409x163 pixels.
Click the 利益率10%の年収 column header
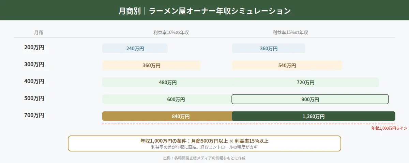pos(171,33)
